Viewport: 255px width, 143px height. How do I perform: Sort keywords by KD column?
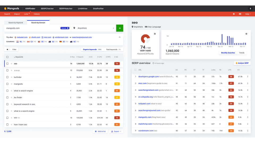[116, 57]
